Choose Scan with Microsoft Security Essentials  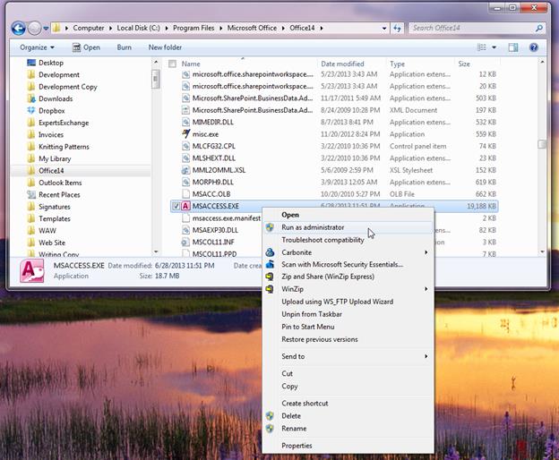pos(348,264)
